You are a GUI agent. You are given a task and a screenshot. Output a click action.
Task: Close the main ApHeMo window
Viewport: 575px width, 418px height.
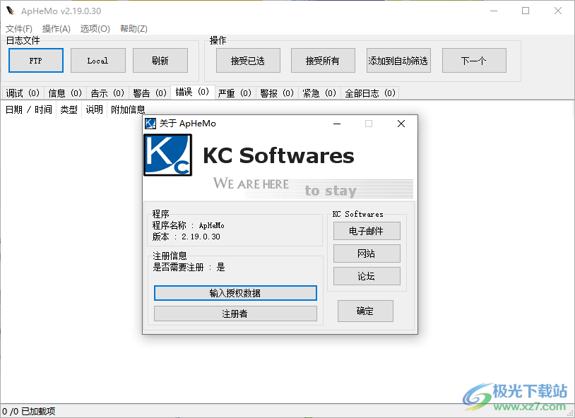coord(558,11)
